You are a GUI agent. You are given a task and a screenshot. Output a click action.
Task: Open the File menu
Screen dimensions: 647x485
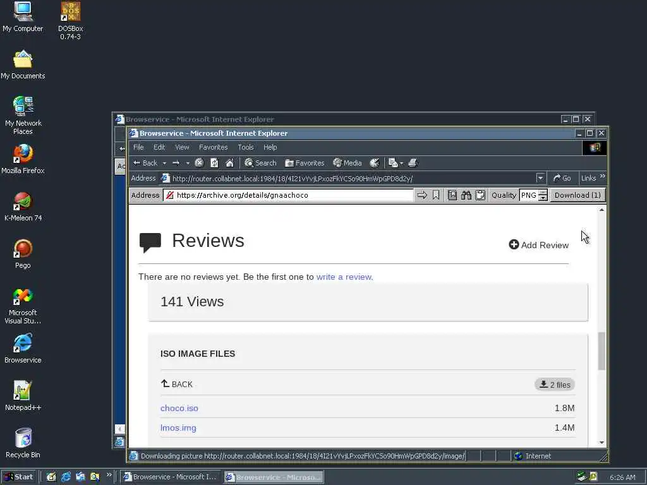[x=138, y=147]
